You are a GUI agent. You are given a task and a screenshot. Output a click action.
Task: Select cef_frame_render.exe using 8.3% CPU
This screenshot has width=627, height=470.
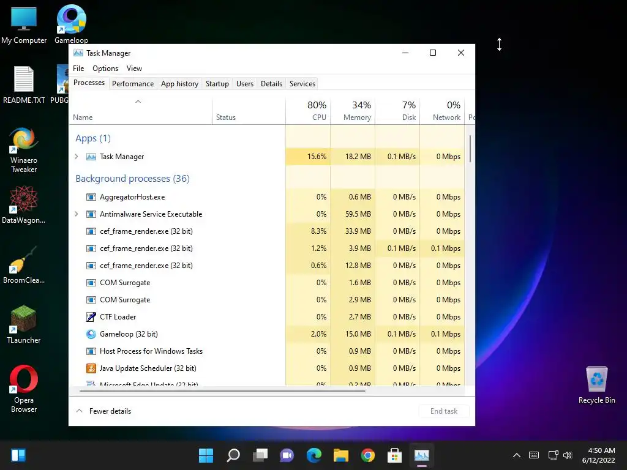coord(267,231)
